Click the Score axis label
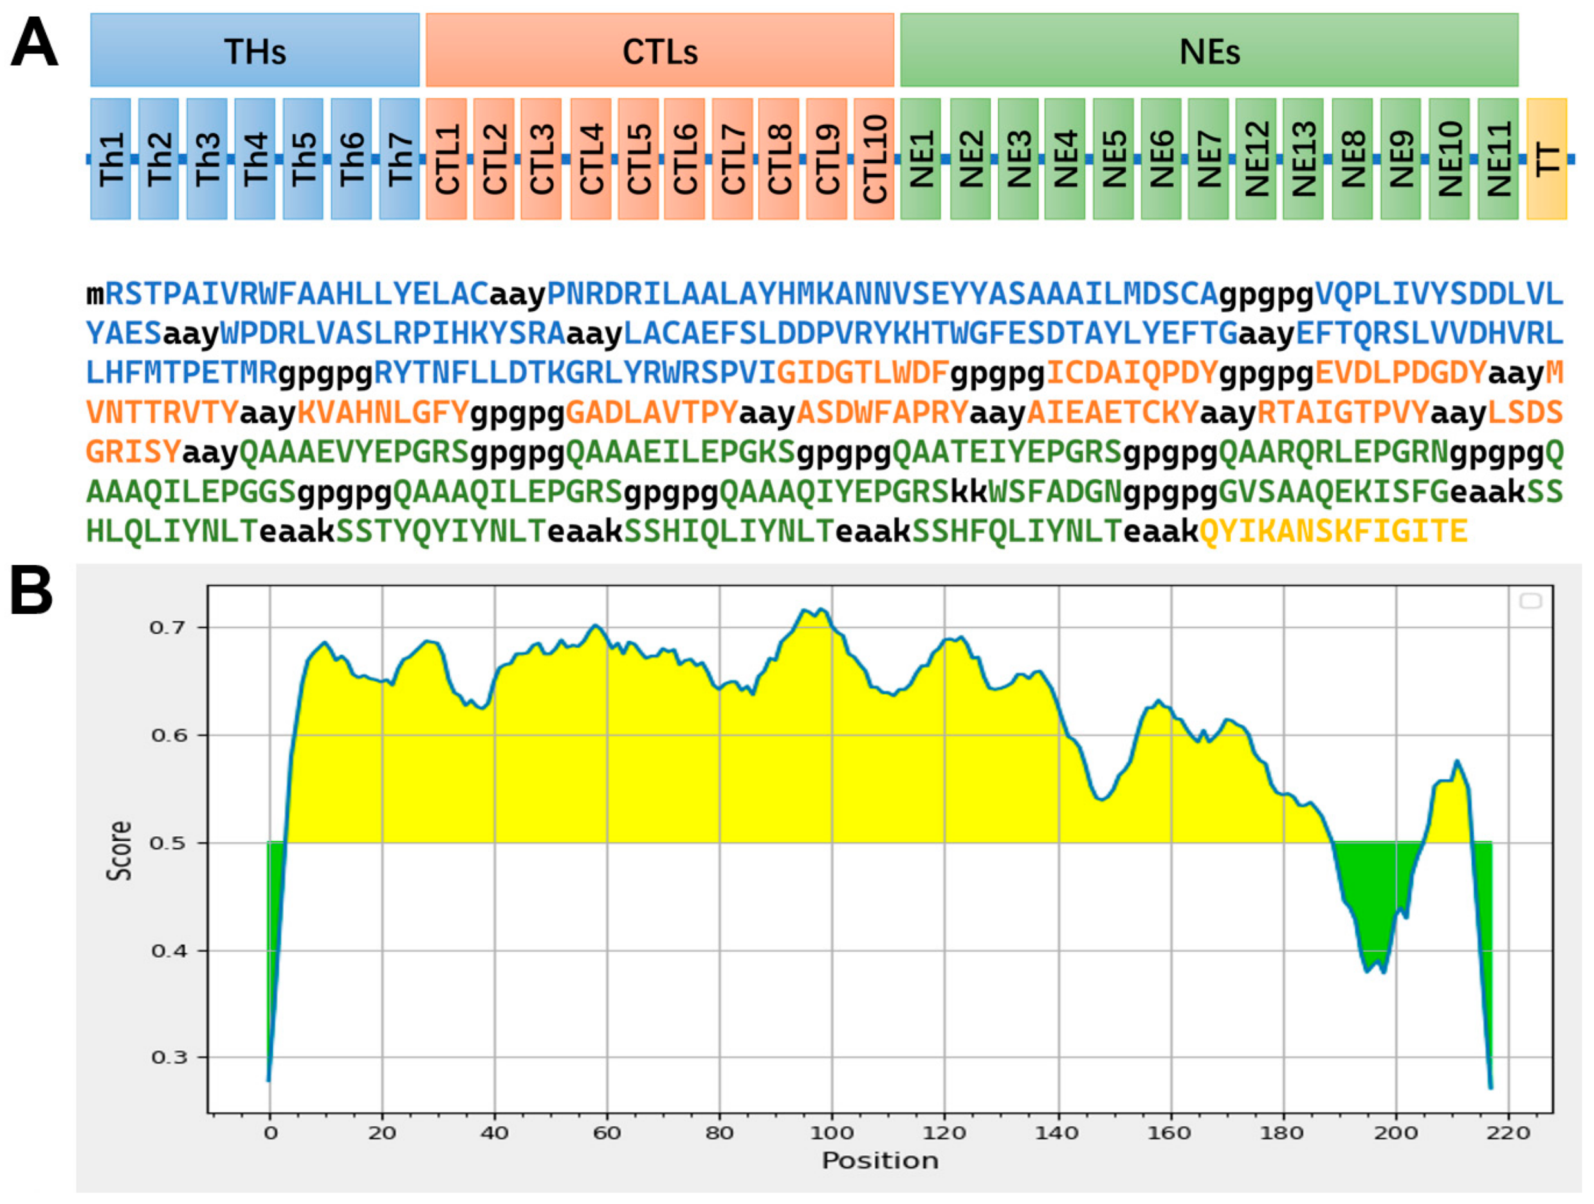The height and width of the screenshot is (1204, 1594). coord(120,851)
